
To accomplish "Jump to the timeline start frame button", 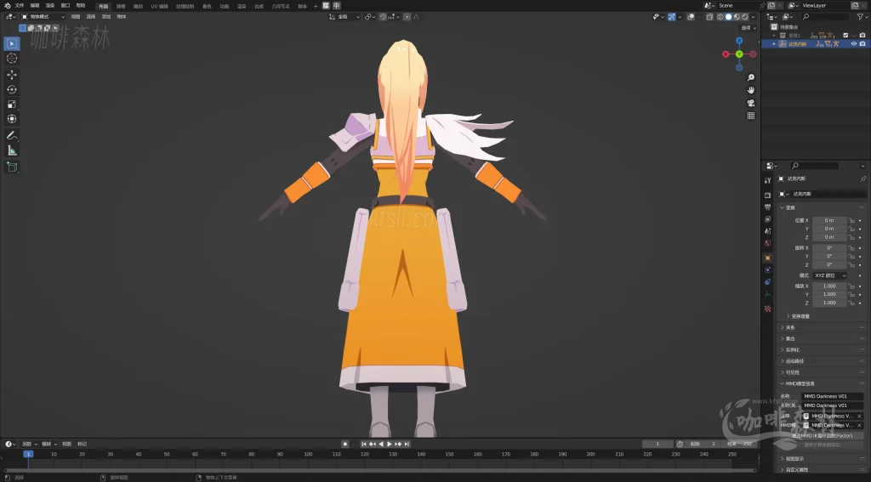I will click(x=364, y=445).
